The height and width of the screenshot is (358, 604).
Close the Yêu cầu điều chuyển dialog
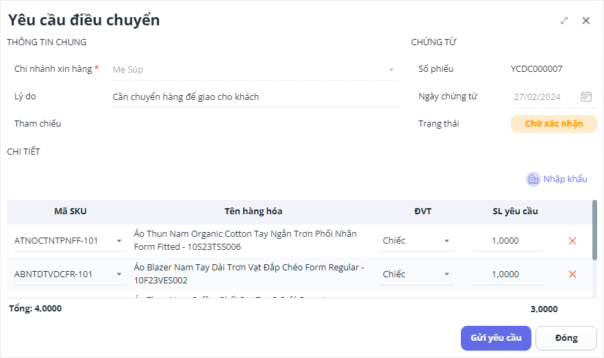(x=586, y=21)
